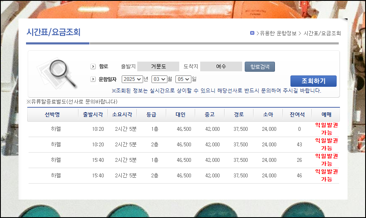Click 익일발권 가능 for 15:40 1층
The width and height of the screenshot is (366, 218).
point(326,160)
